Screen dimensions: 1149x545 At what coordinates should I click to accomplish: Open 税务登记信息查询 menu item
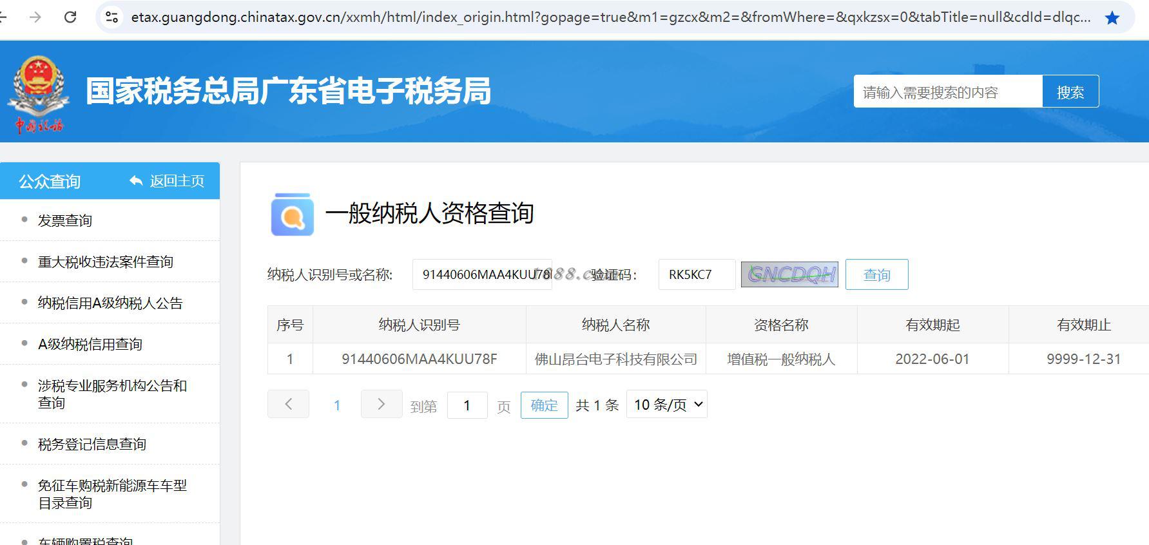pos(92,444)
